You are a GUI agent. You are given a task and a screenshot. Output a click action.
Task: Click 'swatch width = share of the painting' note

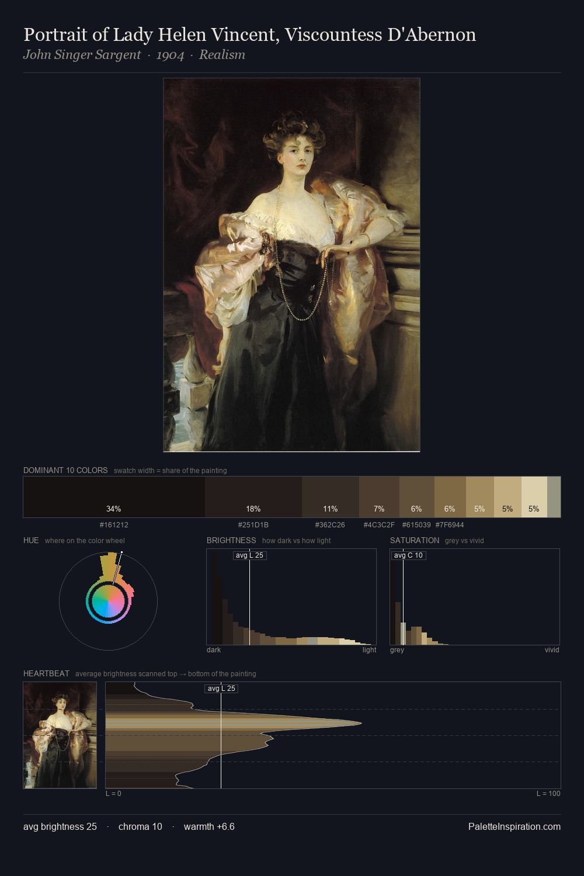click(171, 471)
